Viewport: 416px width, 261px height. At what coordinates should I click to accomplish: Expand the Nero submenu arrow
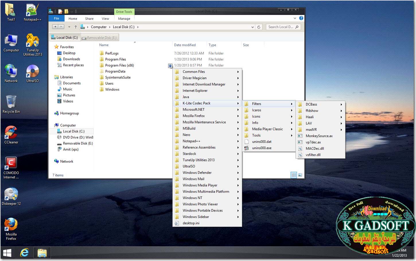coord(238,135)
